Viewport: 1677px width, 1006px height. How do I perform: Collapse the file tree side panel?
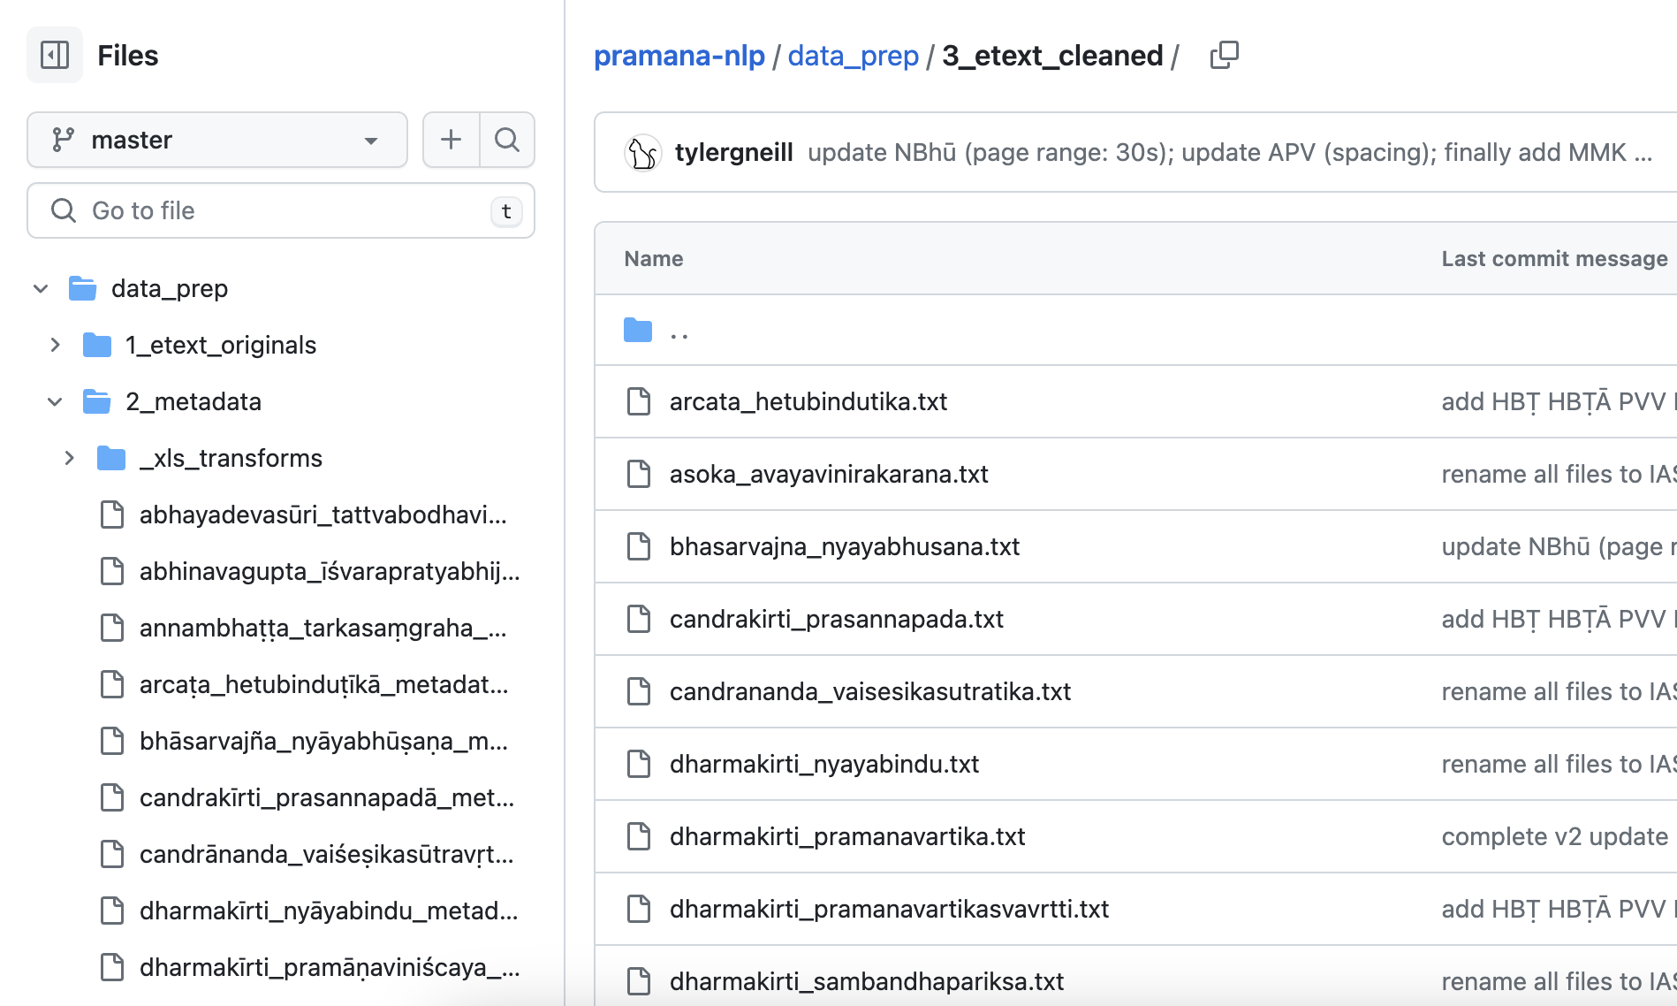(x=55, y=55)
